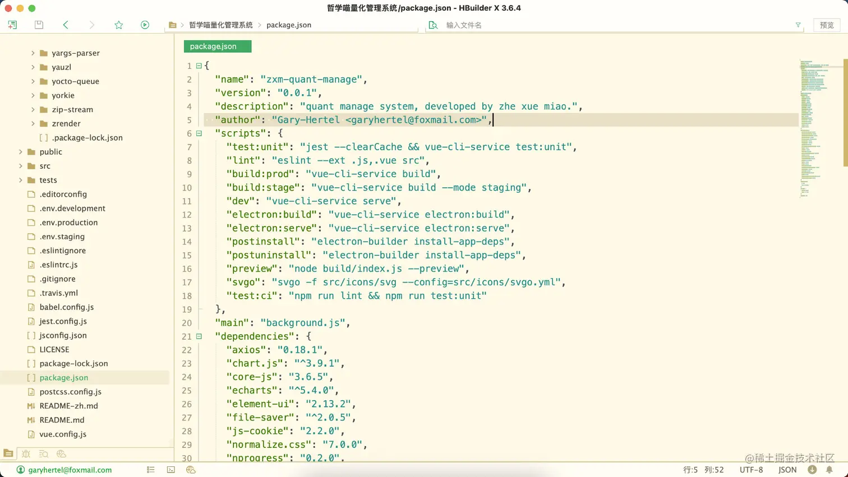The width and height of the screenshot is (848, 477).
Task: Open README.md in the file tree
Action: (x=62, y=420)
